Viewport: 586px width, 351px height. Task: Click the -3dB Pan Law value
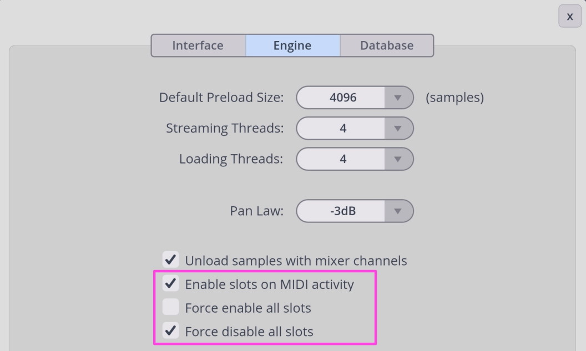[342, 211]
